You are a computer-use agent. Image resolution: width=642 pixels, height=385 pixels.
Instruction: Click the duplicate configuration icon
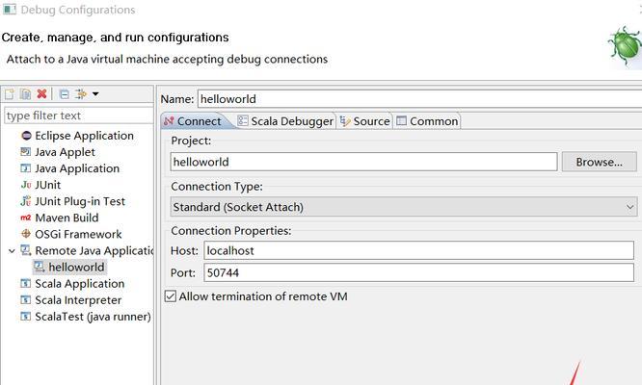pos(25,94)
